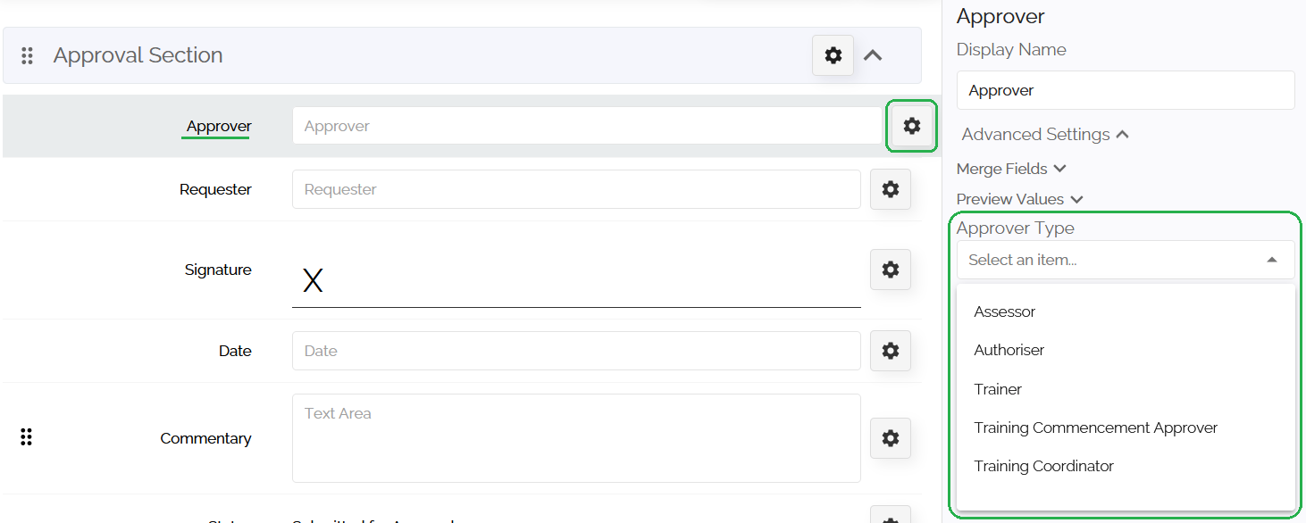Click the Approver field gear icon
Viewport: 1306px width, 523px height.
[911, 126]
